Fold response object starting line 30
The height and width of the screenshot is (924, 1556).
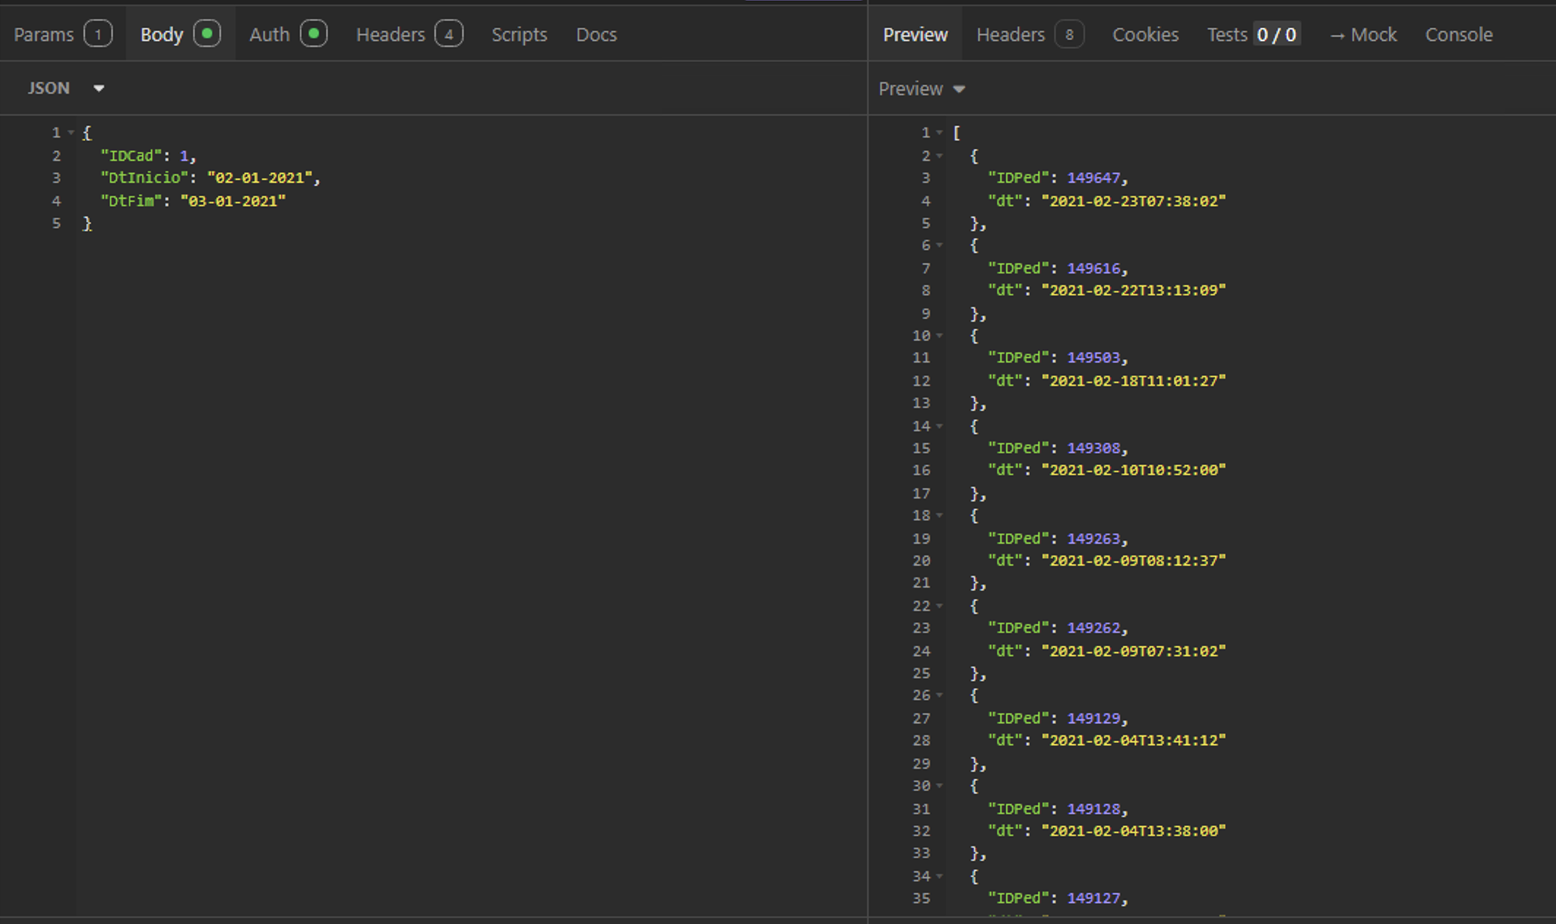[940, 787]
